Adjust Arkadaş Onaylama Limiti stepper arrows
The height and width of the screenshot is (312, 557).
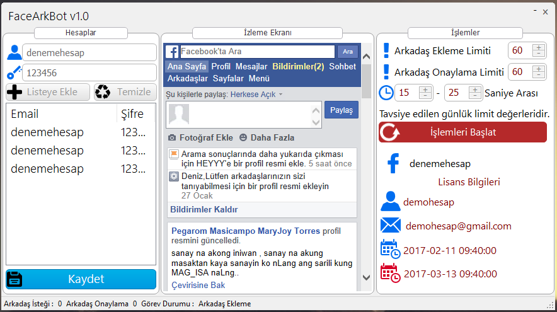(x=539, y=72)
